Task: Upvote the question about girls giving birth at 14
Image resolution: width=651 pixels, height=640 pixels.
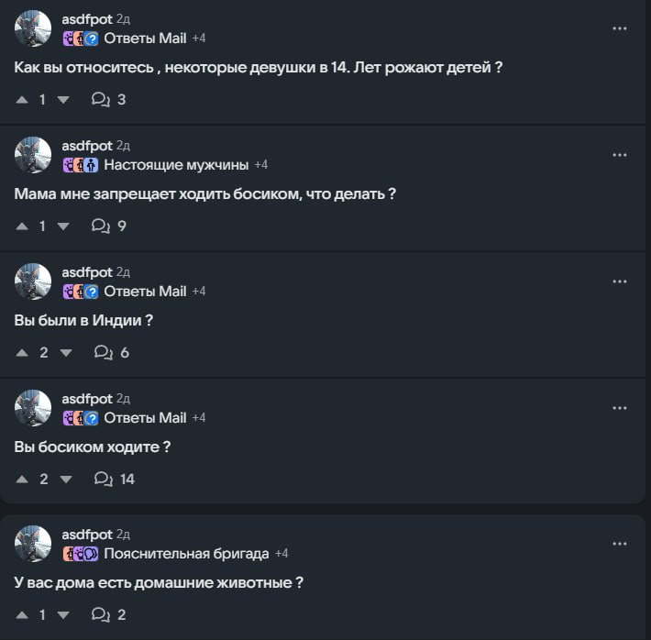Action: click(x=22, y=100)
